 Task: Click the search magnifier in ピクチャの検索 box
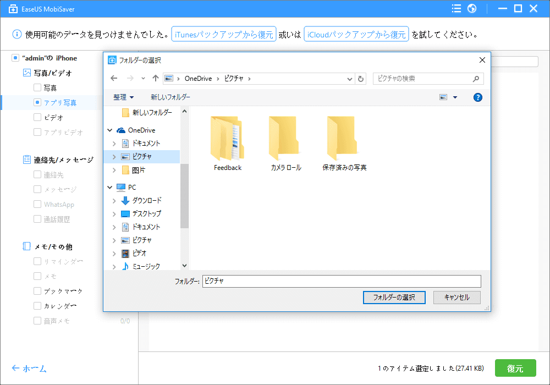tap(476, 79)
